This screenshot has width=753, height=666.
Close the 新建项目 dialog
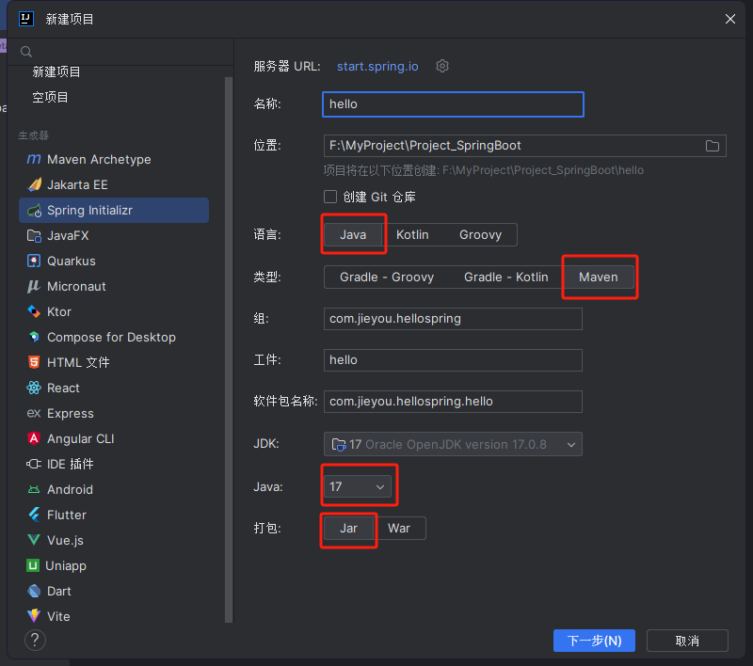click(x=730, y=19)
